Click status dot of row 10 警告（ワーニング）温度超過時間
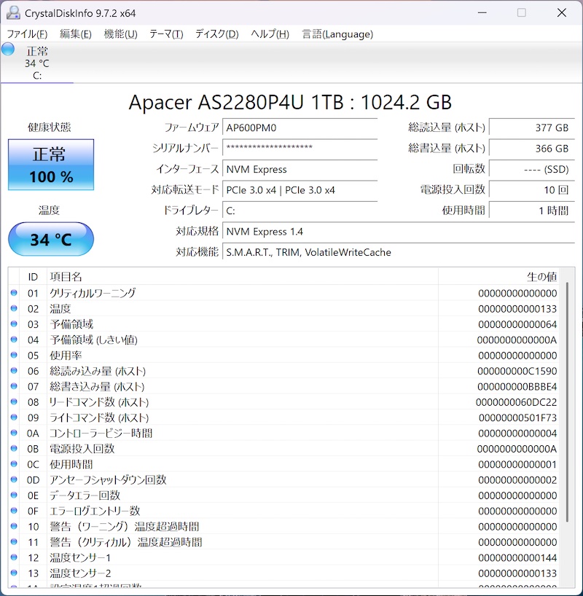Viewport: 583px width, 596px height. (x=14, y=527)
